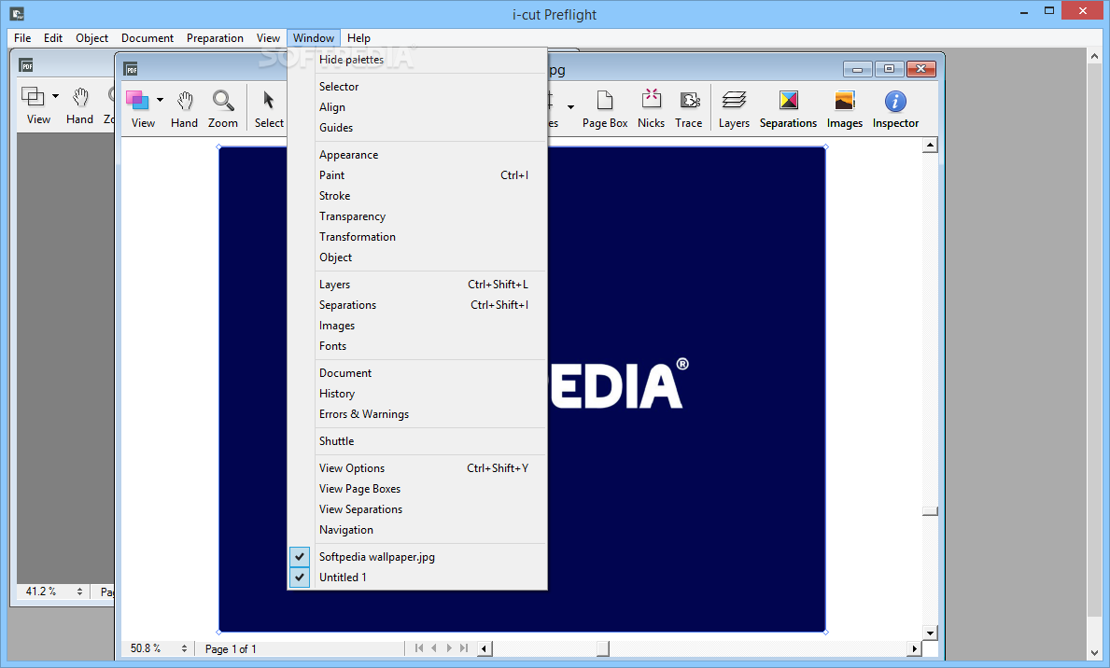
Task: Adjust the 50.8 % zoom stepper
Action: pyautogui.click(x=184, y=648)
